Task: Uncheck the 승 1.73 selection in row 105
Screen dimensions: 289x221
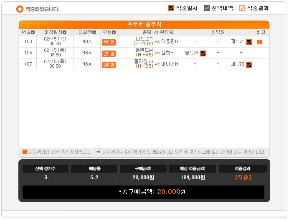Action: click(203, 53)
